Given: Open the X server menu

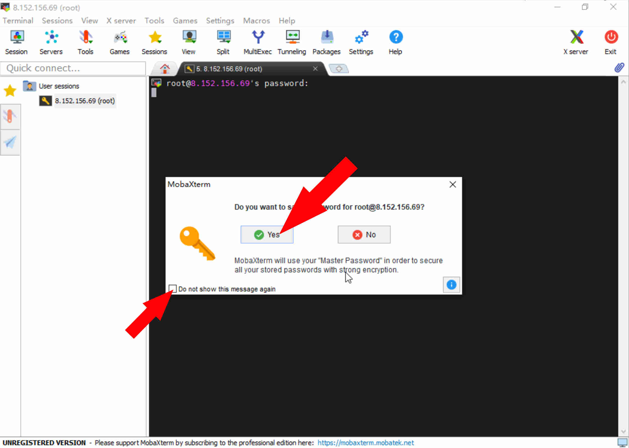Looking at the screenshot, I should [x=121, y=21].
